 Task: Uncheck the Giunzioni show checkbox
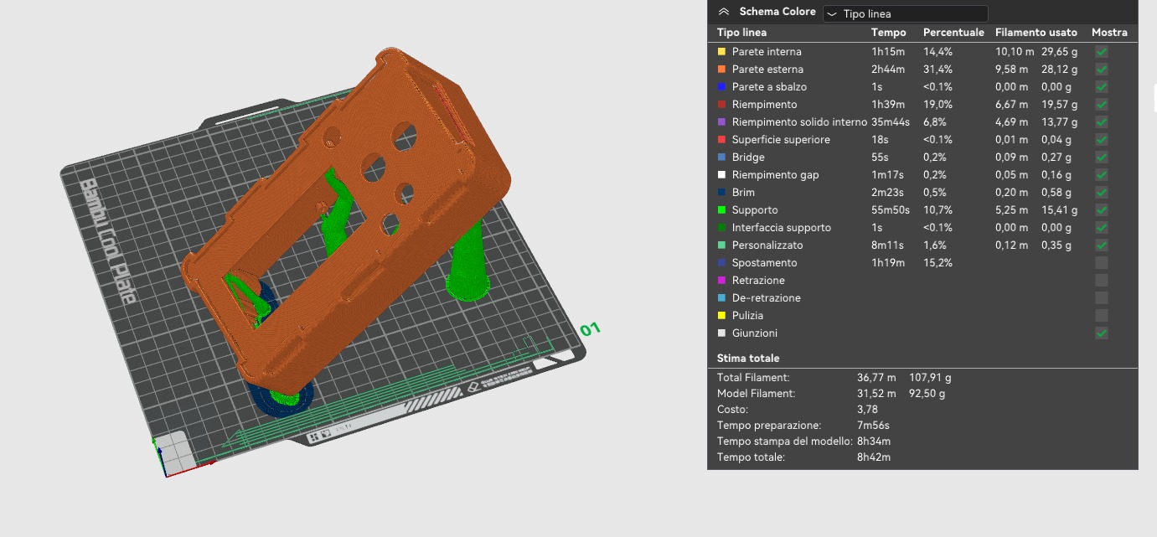point(1102,333)
